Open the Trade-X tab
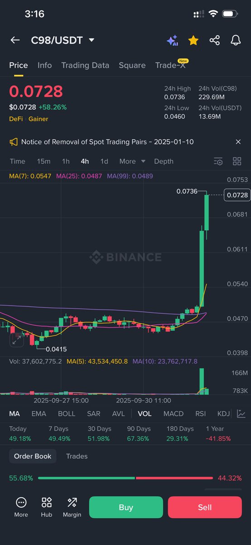This screenshot has height=545, width=251. click(170, 65)
